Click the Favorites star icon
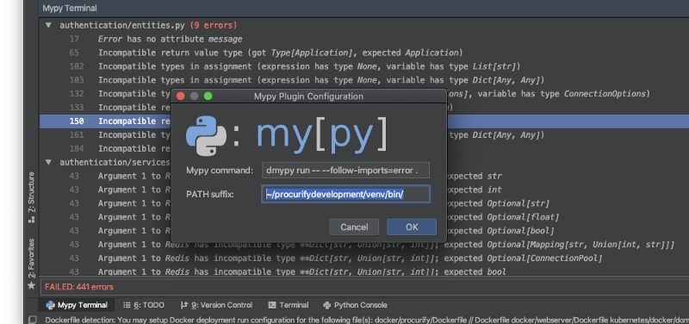Screen dimensions: 689x324 click(31, 286)
